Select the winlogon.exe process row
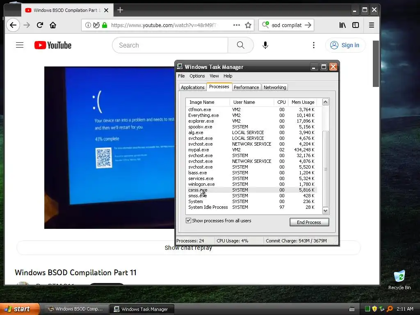Viewport: 420px width, 315px height. 251,184
